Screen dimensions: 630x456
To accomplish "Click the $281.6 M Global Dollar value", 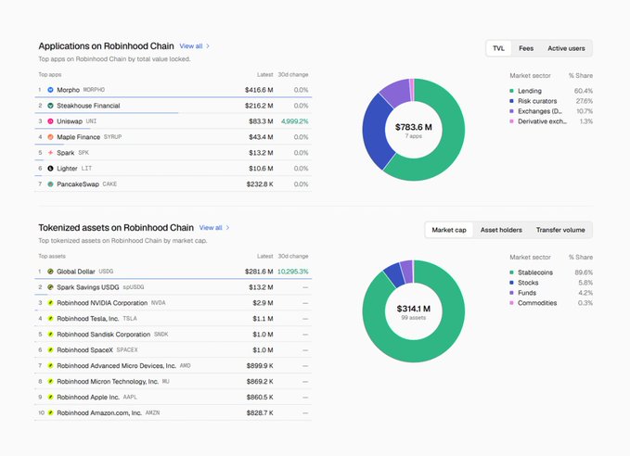I will click(259, 272).
